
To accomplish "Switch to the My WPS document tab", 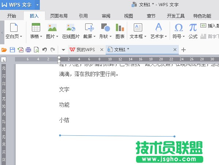I will tap(83, 50).
